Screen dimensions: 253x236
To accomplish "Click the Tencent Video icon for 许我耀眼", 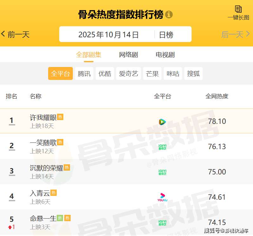I will tap(162, 122).
